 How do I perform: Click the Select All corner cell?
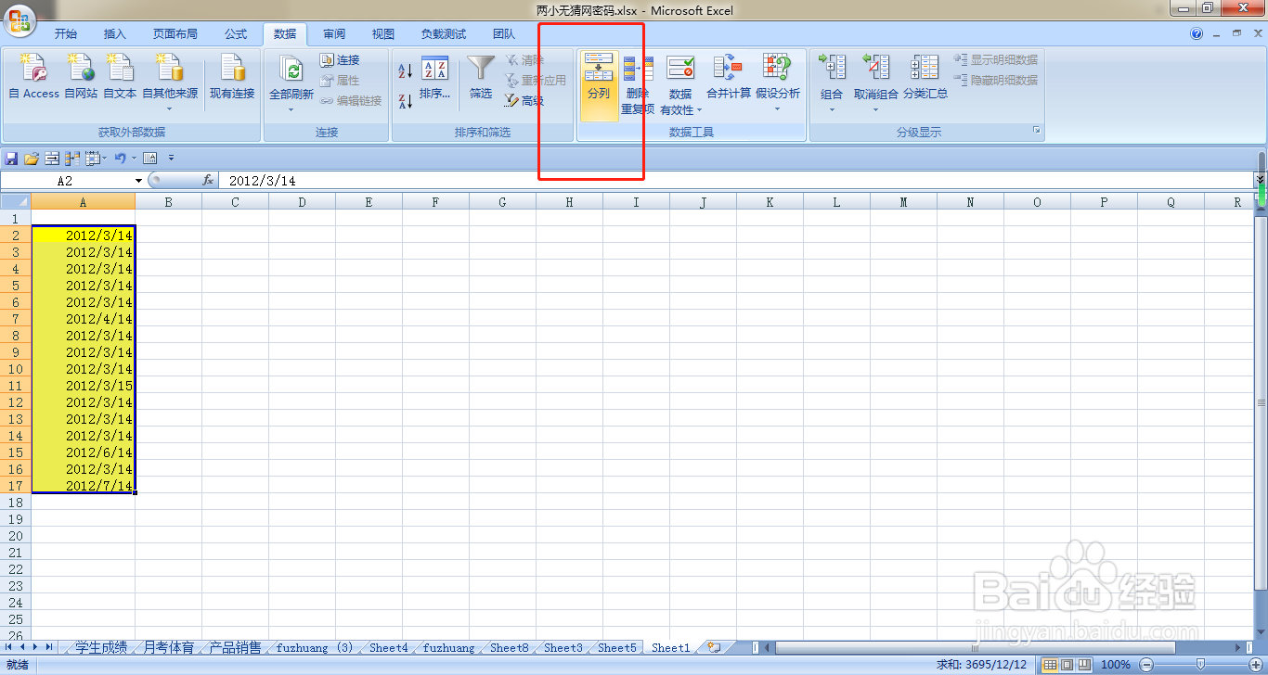click(x=16, y=201)
